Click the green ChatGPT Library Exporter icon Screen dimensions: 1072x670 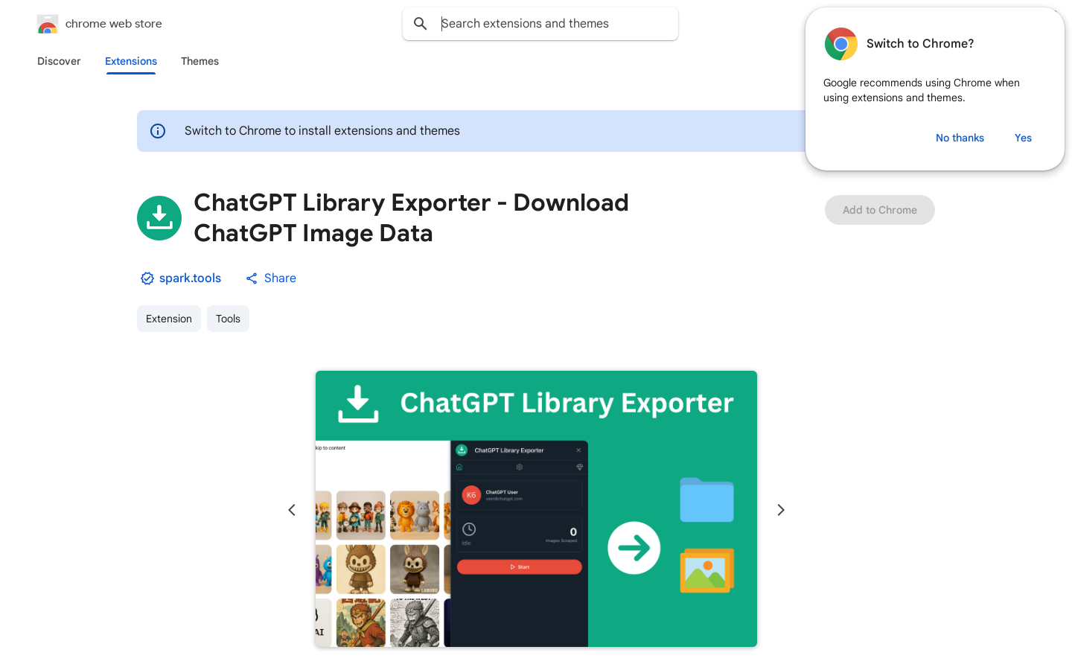click(x=159, y=218)
